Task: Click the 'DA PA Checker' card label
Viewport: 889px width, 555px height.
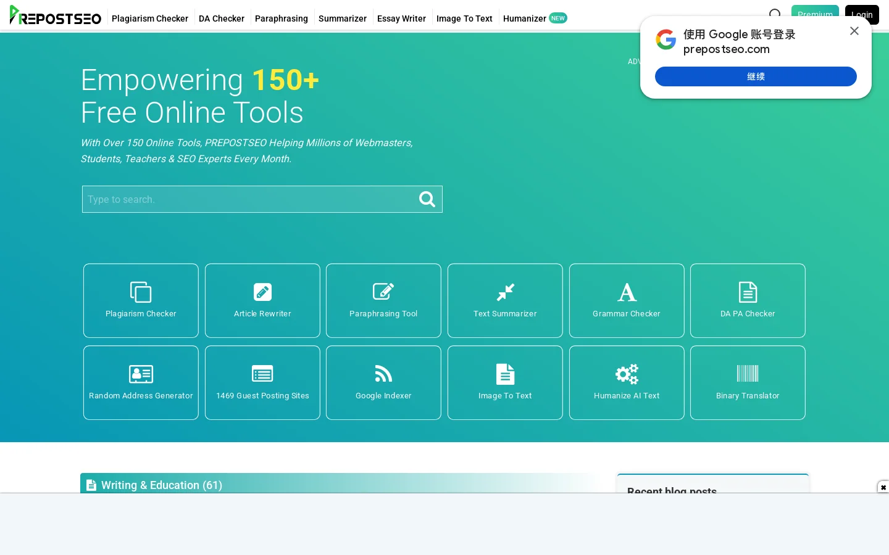Action: (748, 314)
